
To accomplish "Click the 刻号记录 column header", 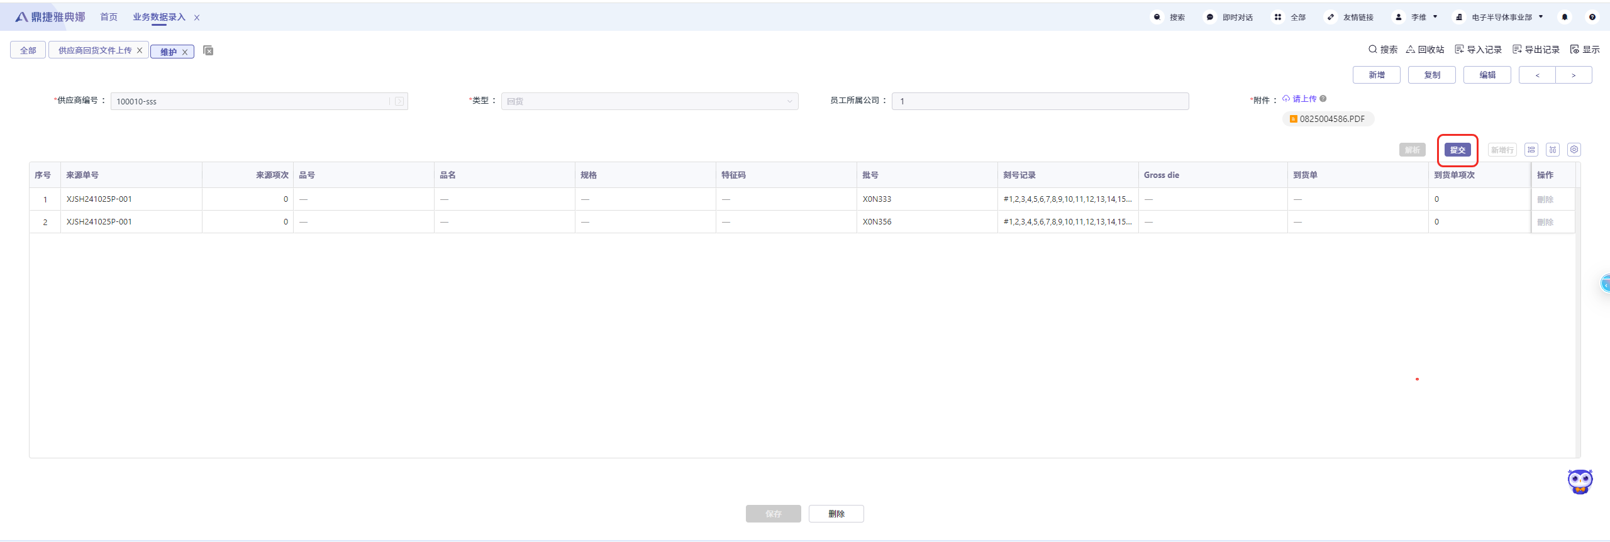I will click(x=1068, y=175).
